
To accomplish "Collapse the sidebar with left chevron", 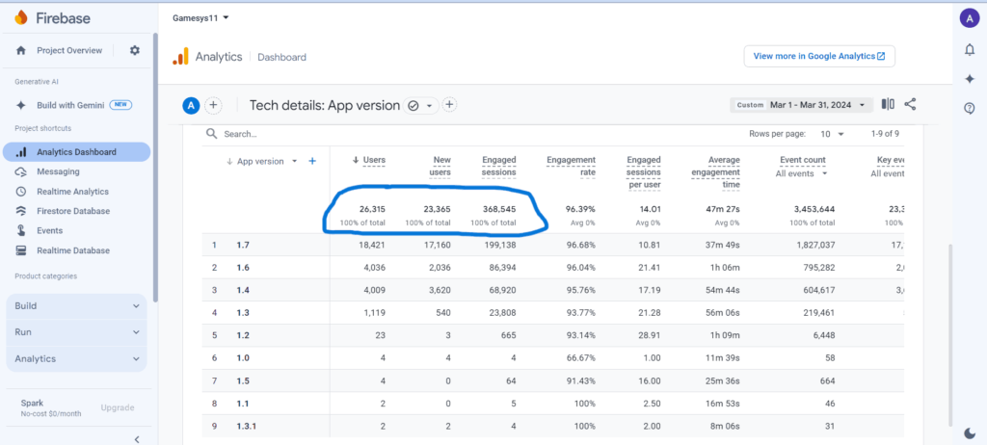I will point(136,439).
